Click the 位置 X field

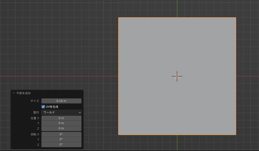61,118
